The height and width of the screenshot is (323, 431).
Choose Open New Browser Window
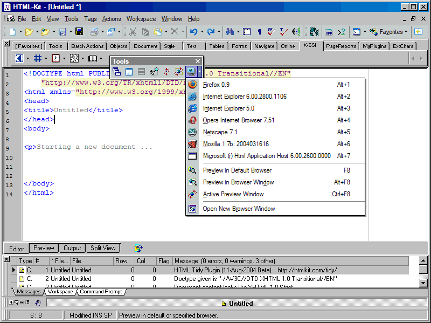tap(275, 209)
